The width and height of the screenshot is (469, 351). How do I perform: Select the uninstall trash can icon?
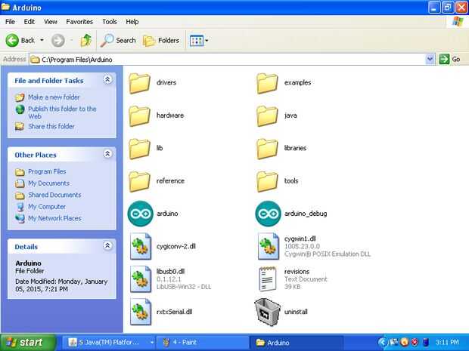267,313
